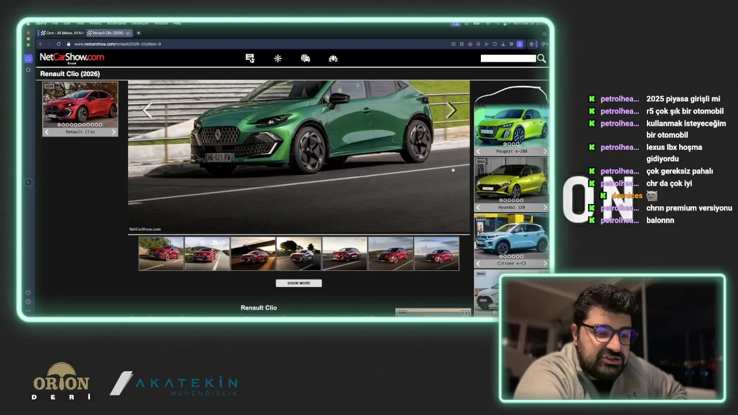This screenshot has height=415, width=738.
Task: Click the "Peugeot e-208" caption link
Action: click(511, 152)
